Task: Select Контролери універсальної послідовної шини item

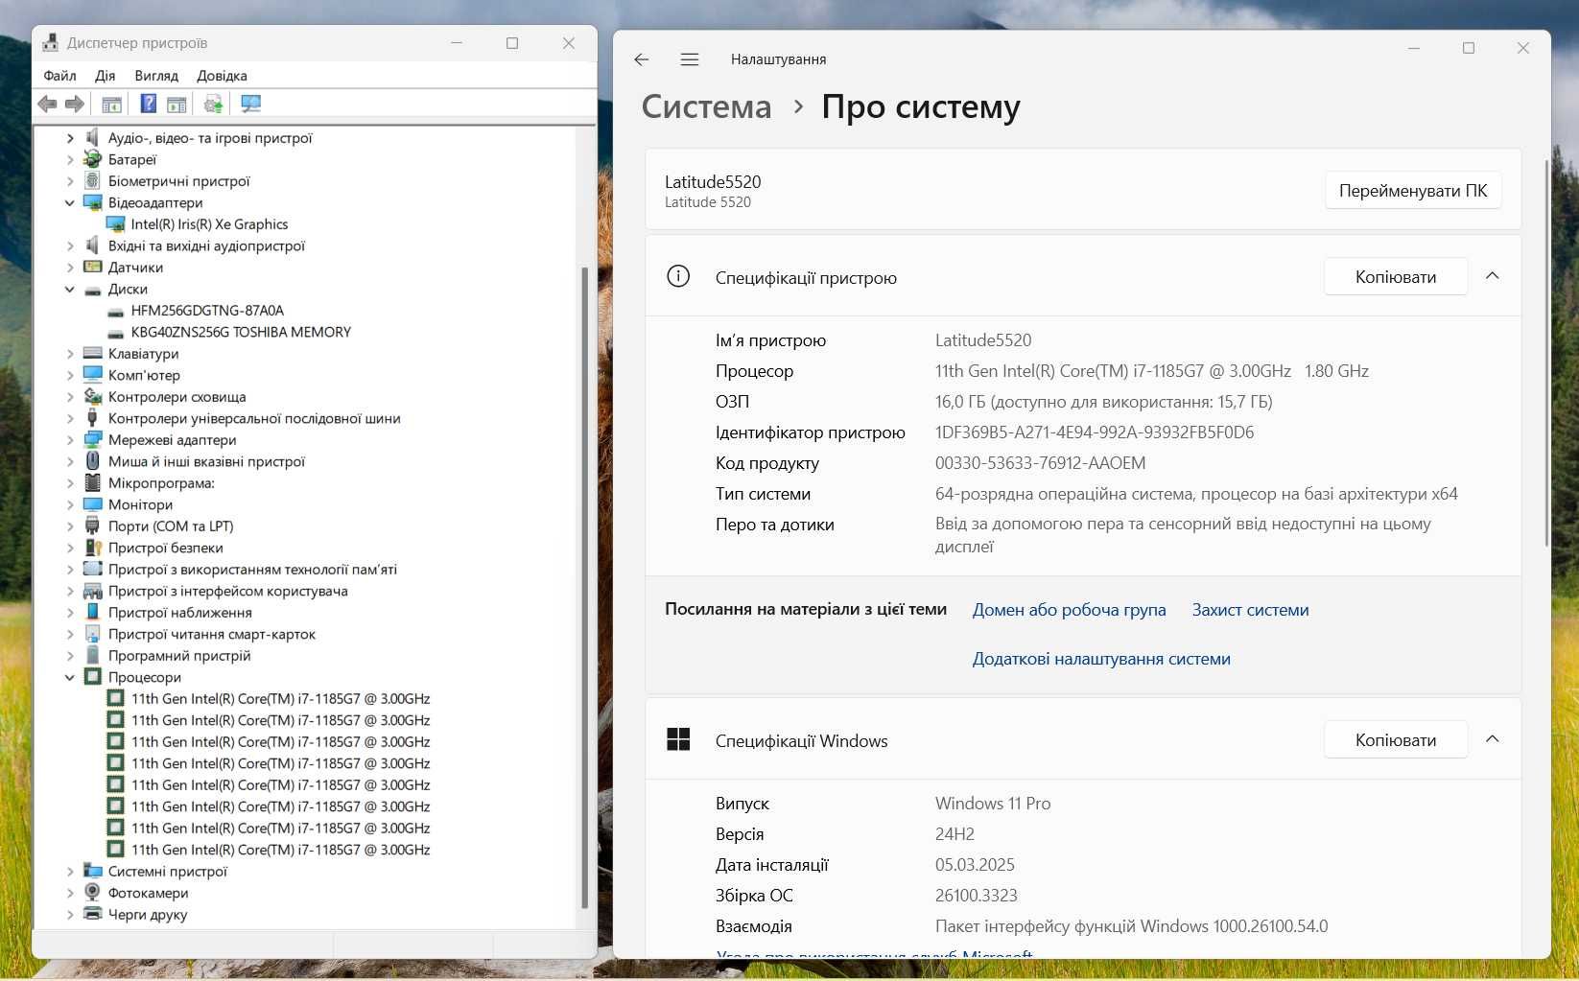Action: click(254, 418)
